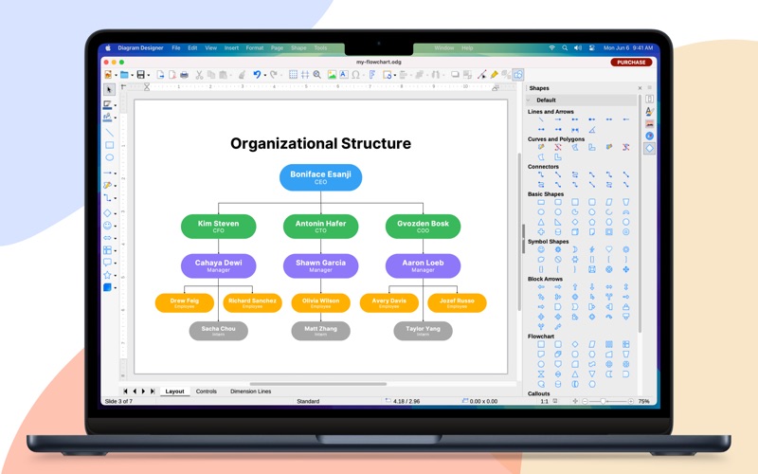Switch to the Dimension Lines tab
Image resolution: width=758 pixels, height=474 pixels.
[250, 392]
